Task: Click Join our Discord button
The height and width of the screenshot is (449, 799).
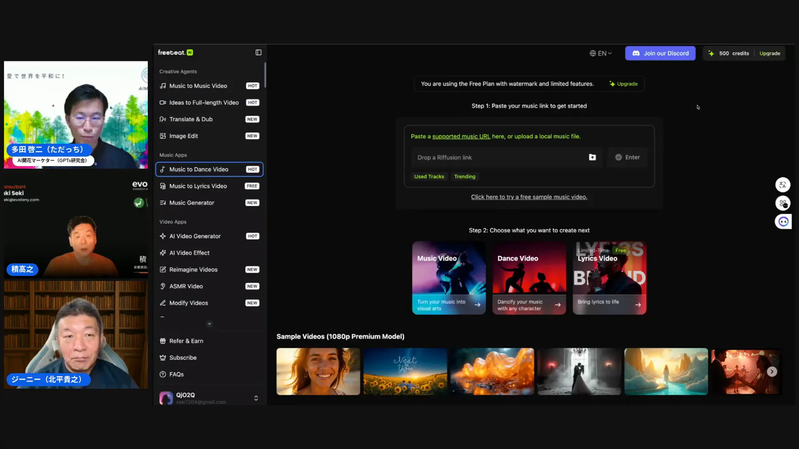Action: [x=660, y=53]
